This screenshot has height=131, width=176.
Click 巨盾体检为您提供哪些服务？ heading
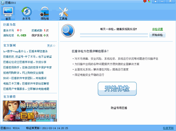pyautogui.click(x=90, y=51)
